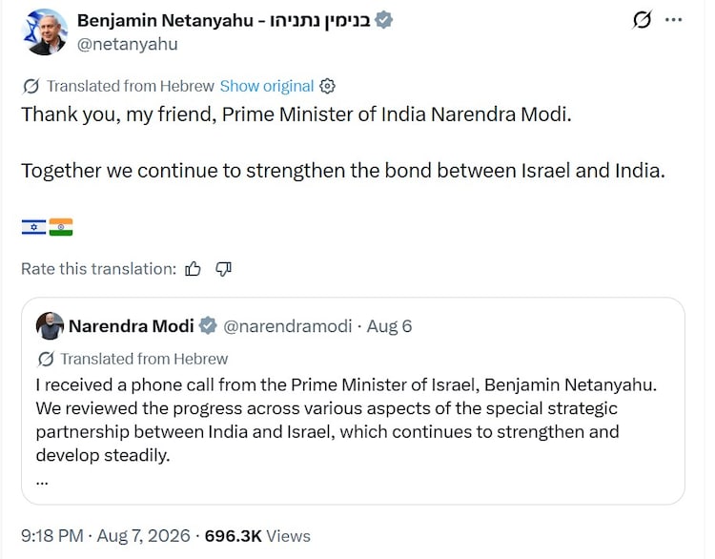The image size is (715, 559).
Task: Click the Grok translation icon before 'Translated from Hebrew'
Action: point(31,86)
